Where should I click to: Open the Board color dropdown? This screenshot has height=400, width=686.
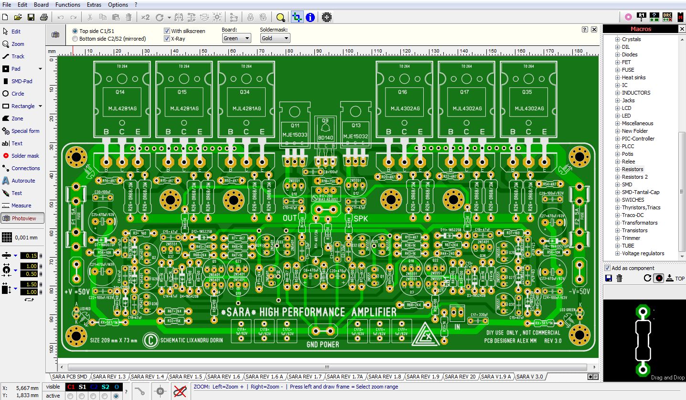tap(236, 38)
